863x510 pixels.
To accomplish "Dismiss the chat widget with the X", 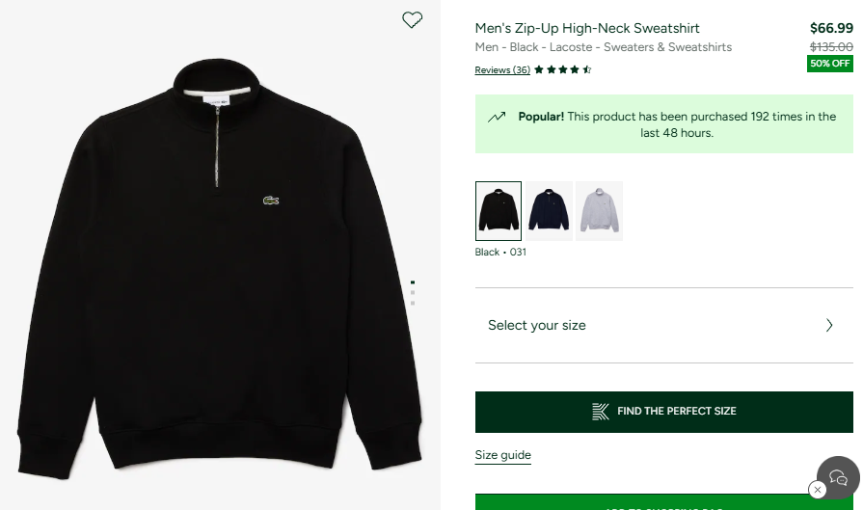I will (818, 490).
